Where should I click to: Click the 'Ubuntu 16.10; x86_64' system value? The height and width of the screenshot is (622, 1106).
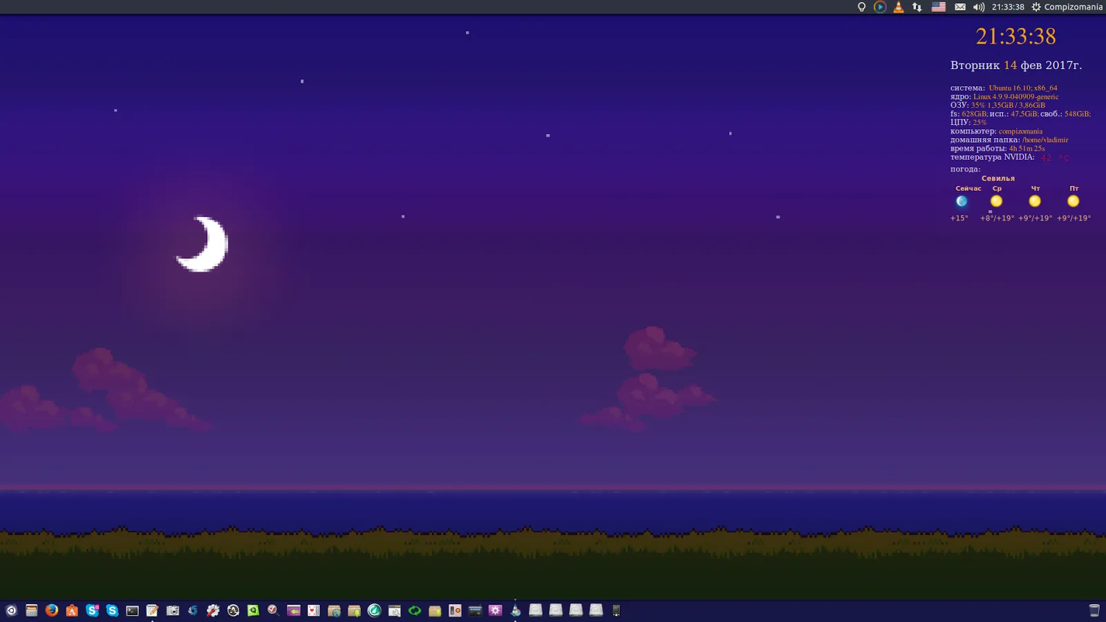1023,88
